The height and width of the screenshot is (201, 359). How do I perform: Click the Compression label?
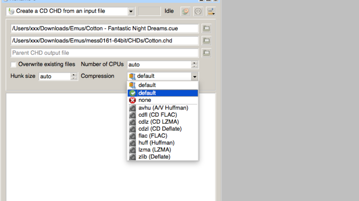(x=98, y=76)
